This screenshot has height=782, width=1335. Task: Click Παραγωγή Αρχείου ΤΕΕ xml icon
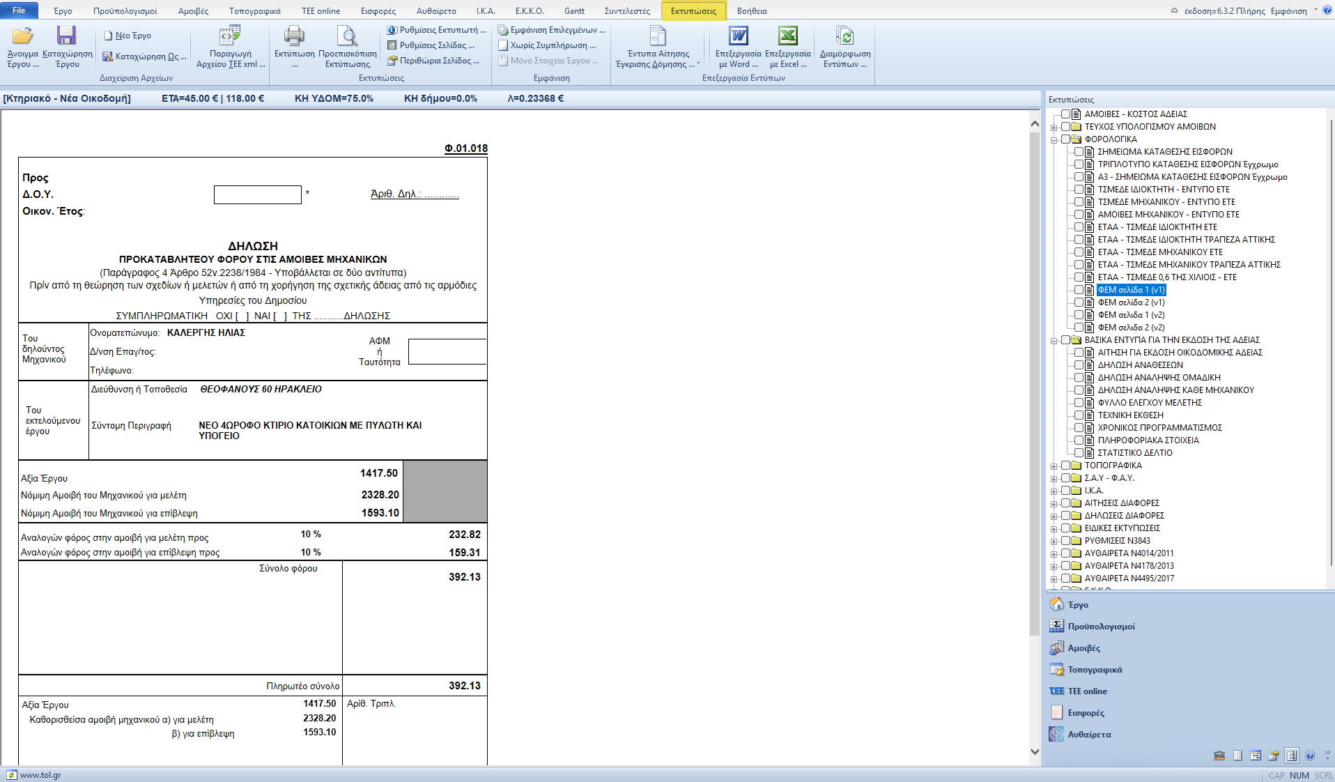[230, 36]
